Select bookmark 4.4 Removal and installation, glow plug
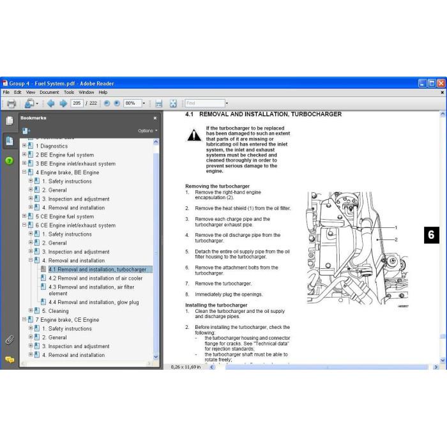Viewport: 447px width, 447px height. point(94,302)
